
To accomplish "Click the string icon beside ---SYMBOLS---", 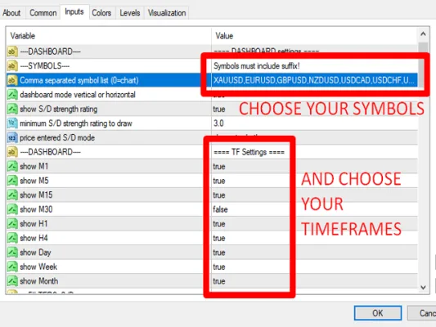I will [12, 66].
